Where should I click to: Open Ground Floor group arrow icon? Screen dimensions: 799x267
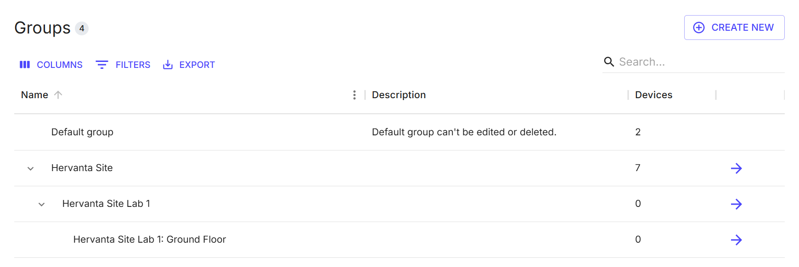pyautogui.click(x=737, y=240)
